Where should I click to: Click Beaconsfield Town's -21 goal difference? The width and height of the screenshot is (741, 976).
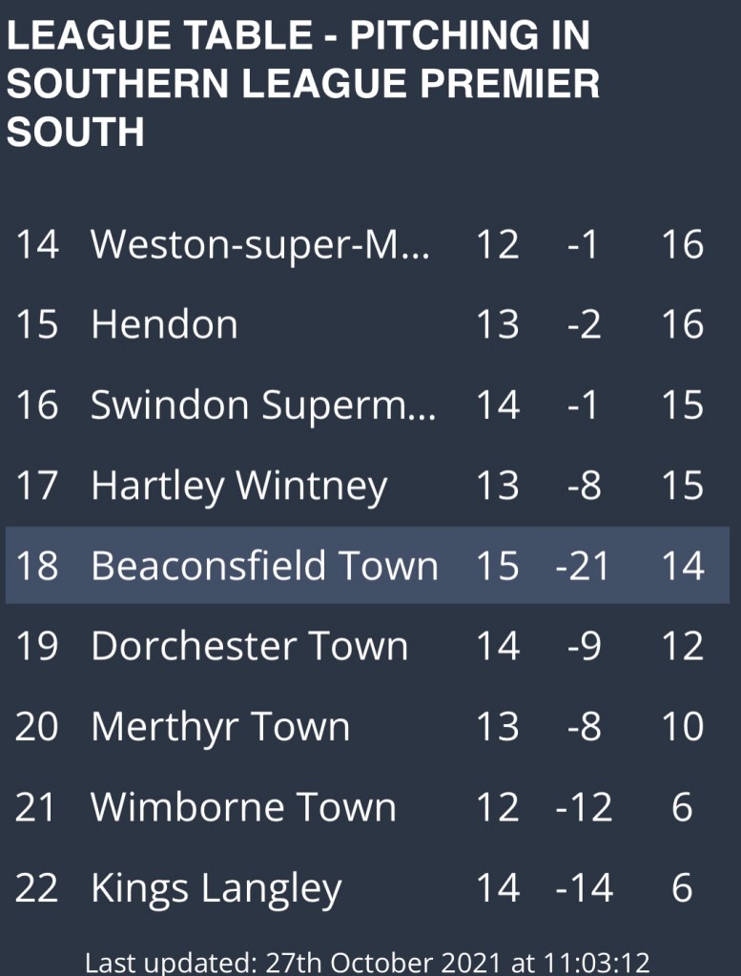[x=582, y=567]
